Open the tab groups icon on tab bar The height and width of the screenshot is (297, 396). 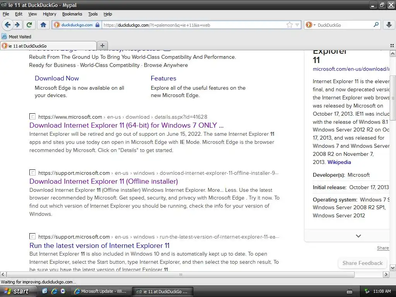[x=392, y=46]
